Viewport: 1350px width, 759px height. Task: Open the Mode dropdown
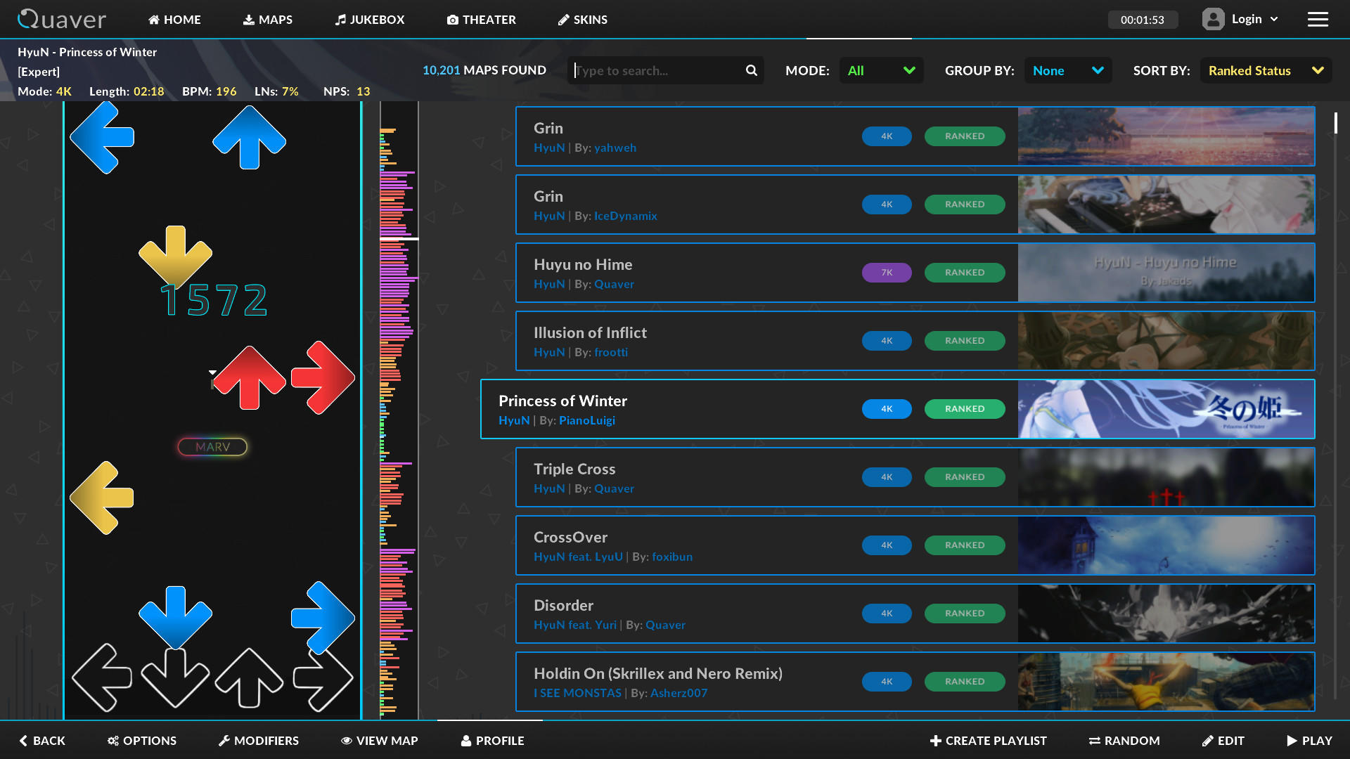coord(881,70)
